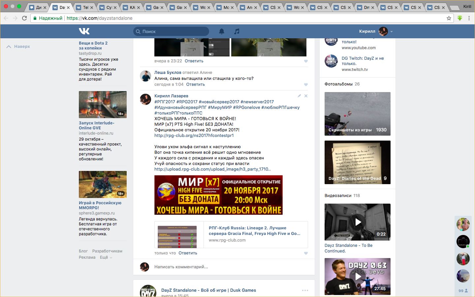Switch to the Cyl browser tab

(x=109, y=7)
